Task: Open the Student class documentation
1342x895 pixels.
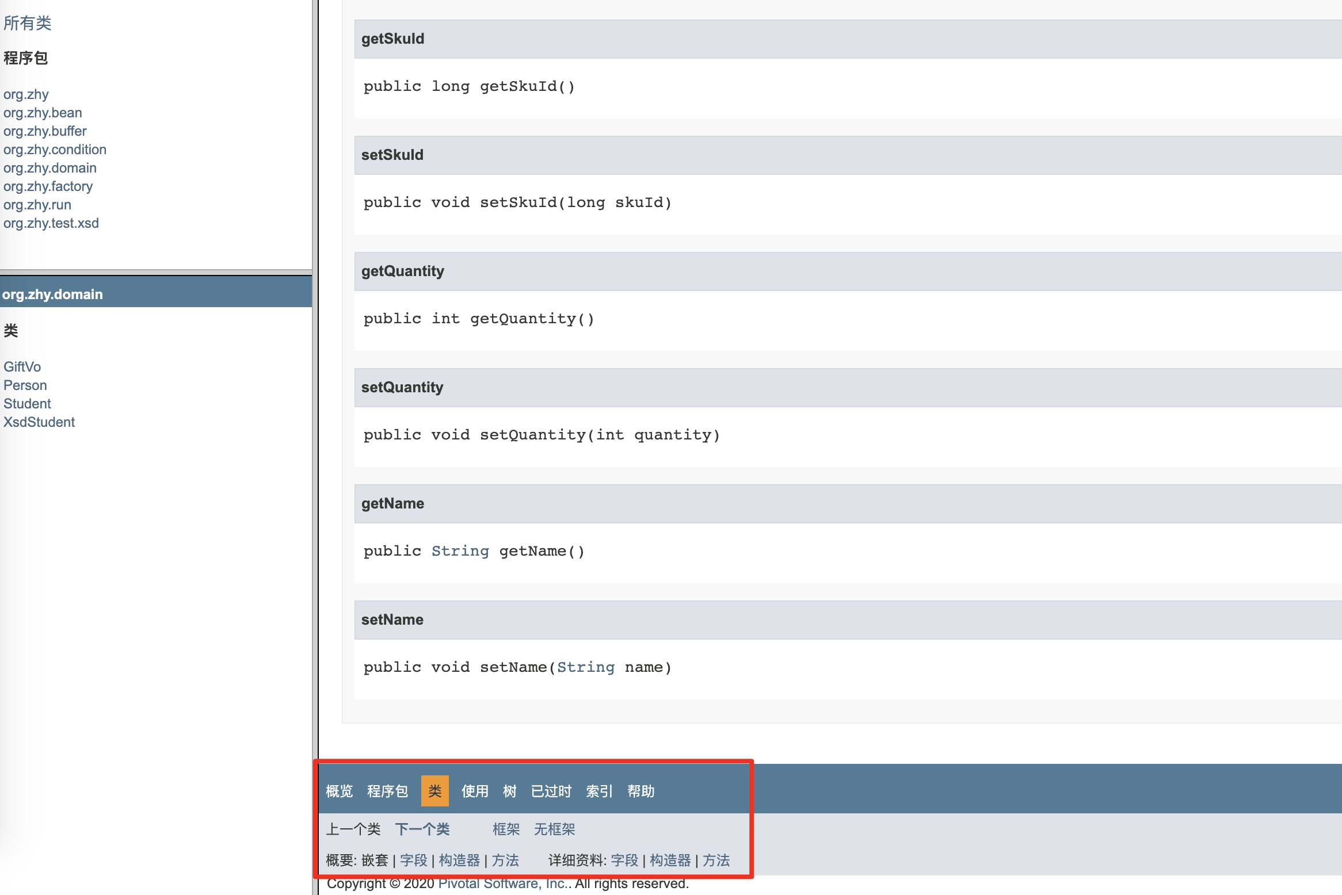Action: tap(27, 403)
